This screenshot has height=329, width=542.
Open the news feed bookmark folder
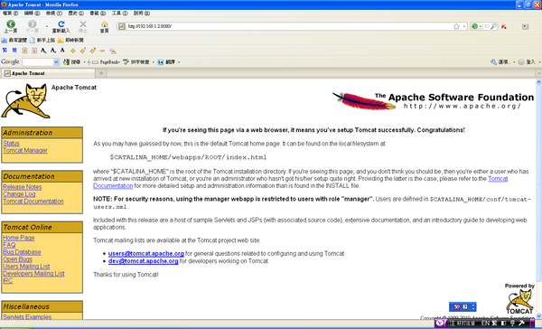pos(70,40)
